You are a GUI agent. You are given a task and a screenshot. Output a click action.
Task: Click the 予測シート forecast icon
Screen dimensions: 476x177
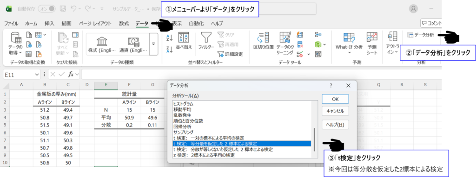(x=372, y=44)
